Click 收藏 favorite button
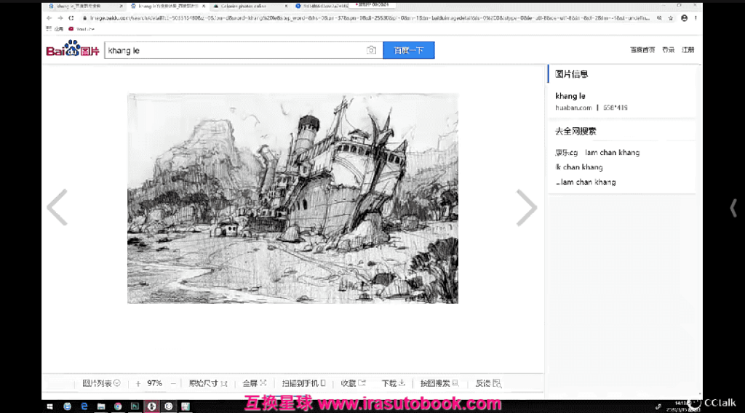The height and width of the screenshot is (413, 745). 353,383
